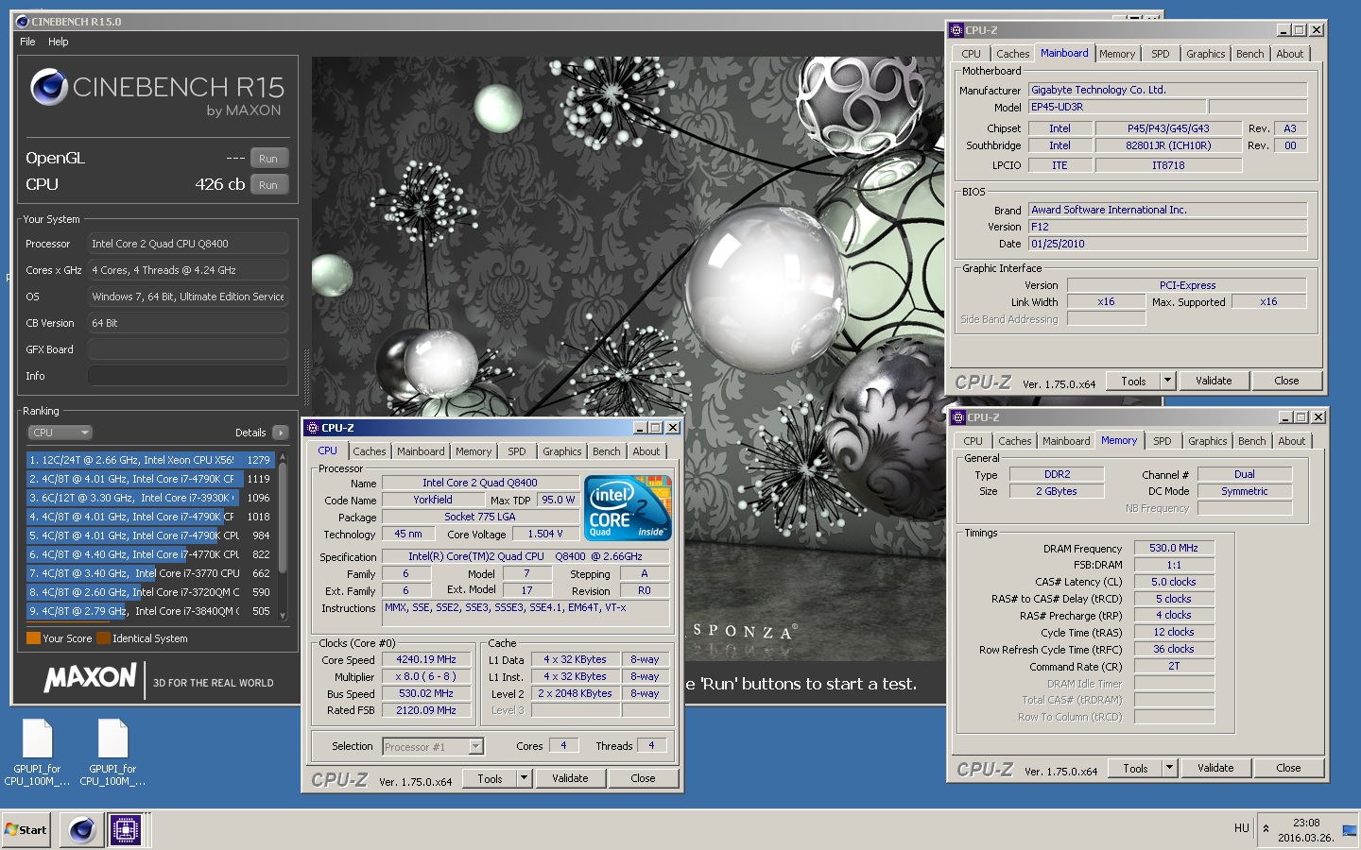The image size is (1361, 850).
Task: Run the CPU benchmark in Cinebench
Action: [x=268, y=185]
